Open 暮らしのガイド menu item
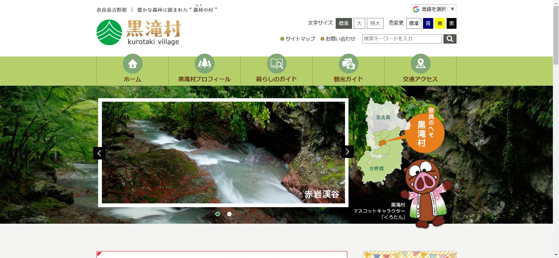 click(x=276, y=79)
